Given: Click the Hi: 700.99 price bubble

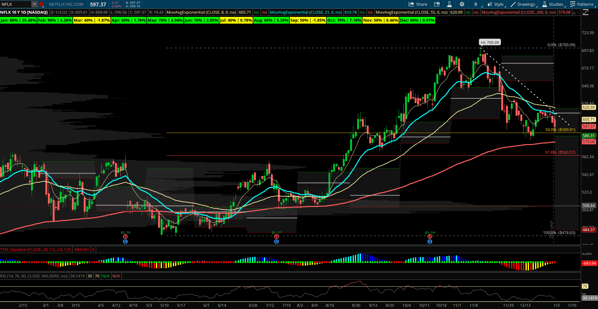Looking at the screenshot, I should click(x=490, y=42).
